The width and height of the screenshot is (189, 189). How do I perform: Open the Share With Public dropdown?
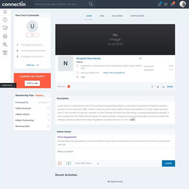87,163
